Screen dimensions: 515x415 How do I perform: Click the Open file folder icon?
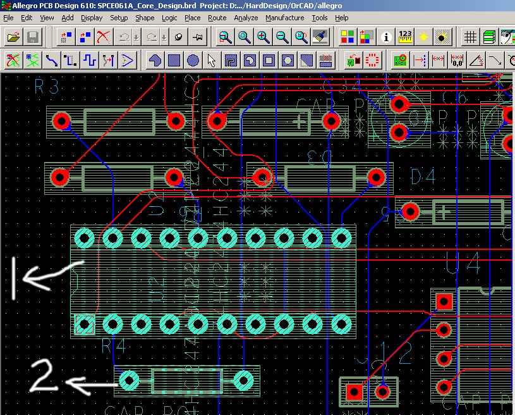point(13,37)
